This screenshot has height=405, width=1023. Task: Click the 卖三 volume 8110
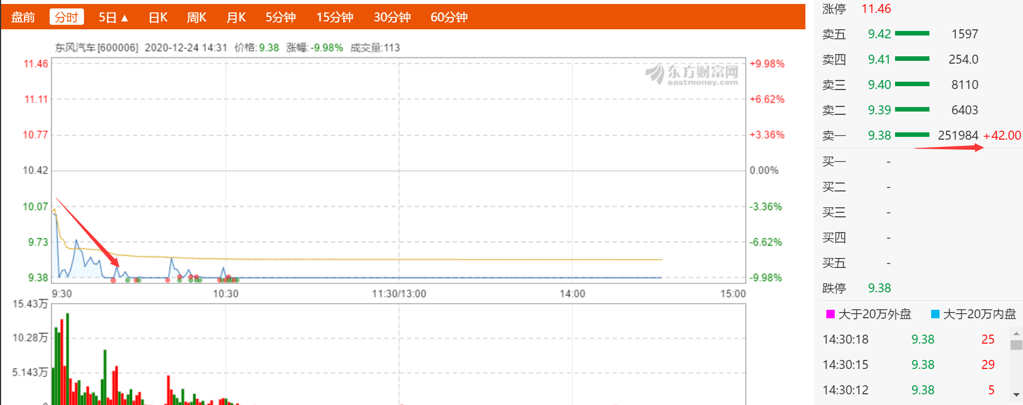coord(965,84)
